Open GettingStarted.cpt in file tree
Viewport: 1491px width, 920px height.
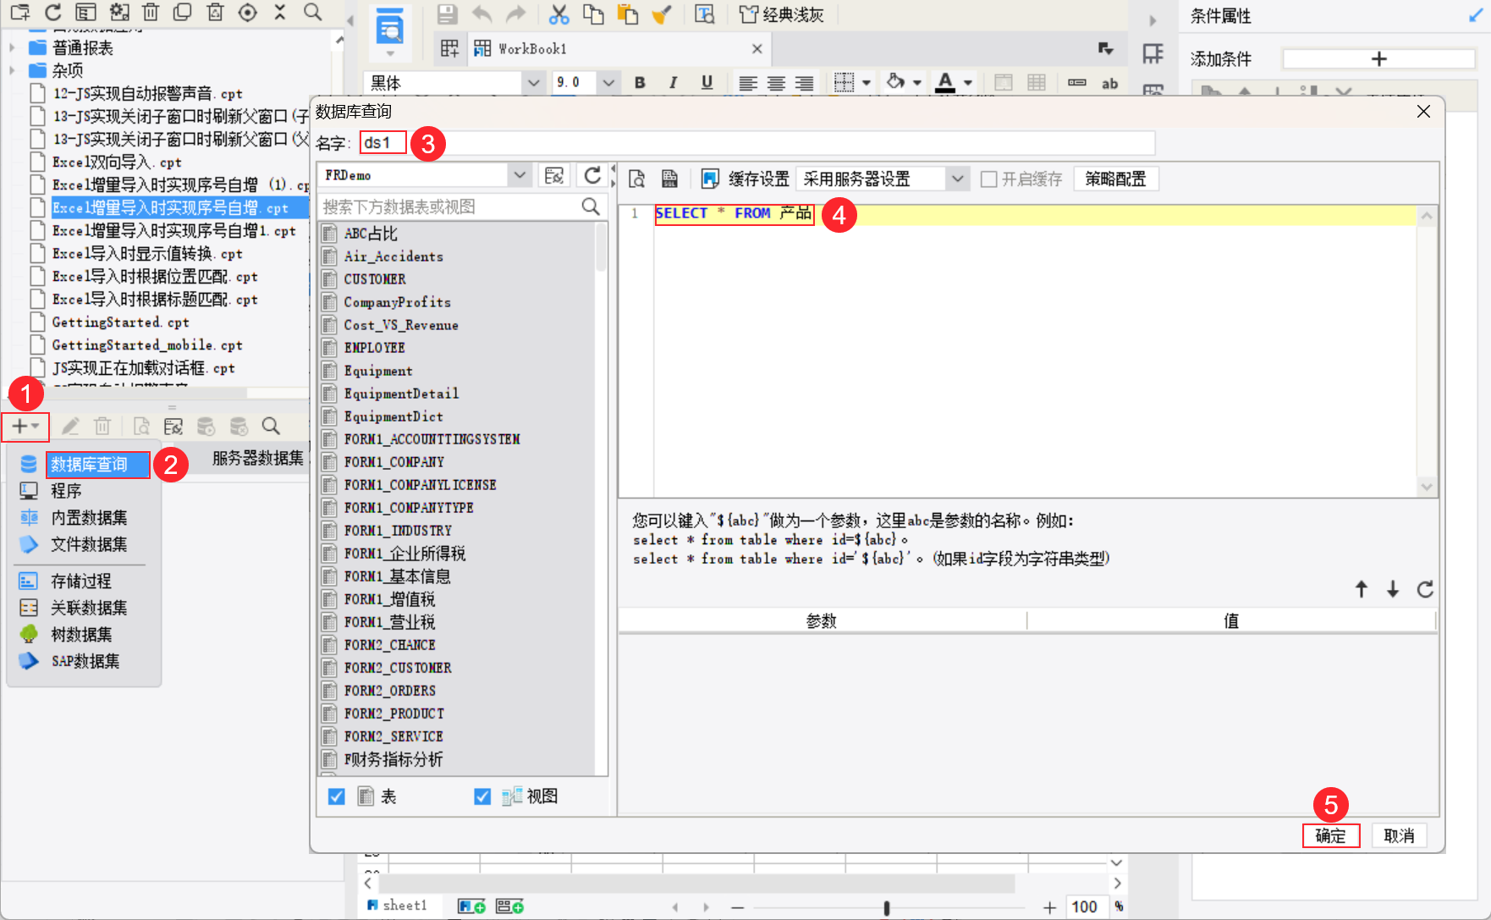pos(120,322)
